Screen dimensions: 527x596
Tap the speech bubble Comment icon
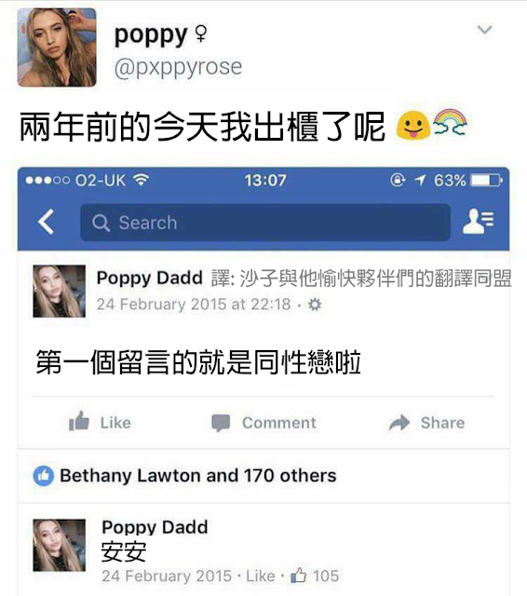(x=221, y=423)
